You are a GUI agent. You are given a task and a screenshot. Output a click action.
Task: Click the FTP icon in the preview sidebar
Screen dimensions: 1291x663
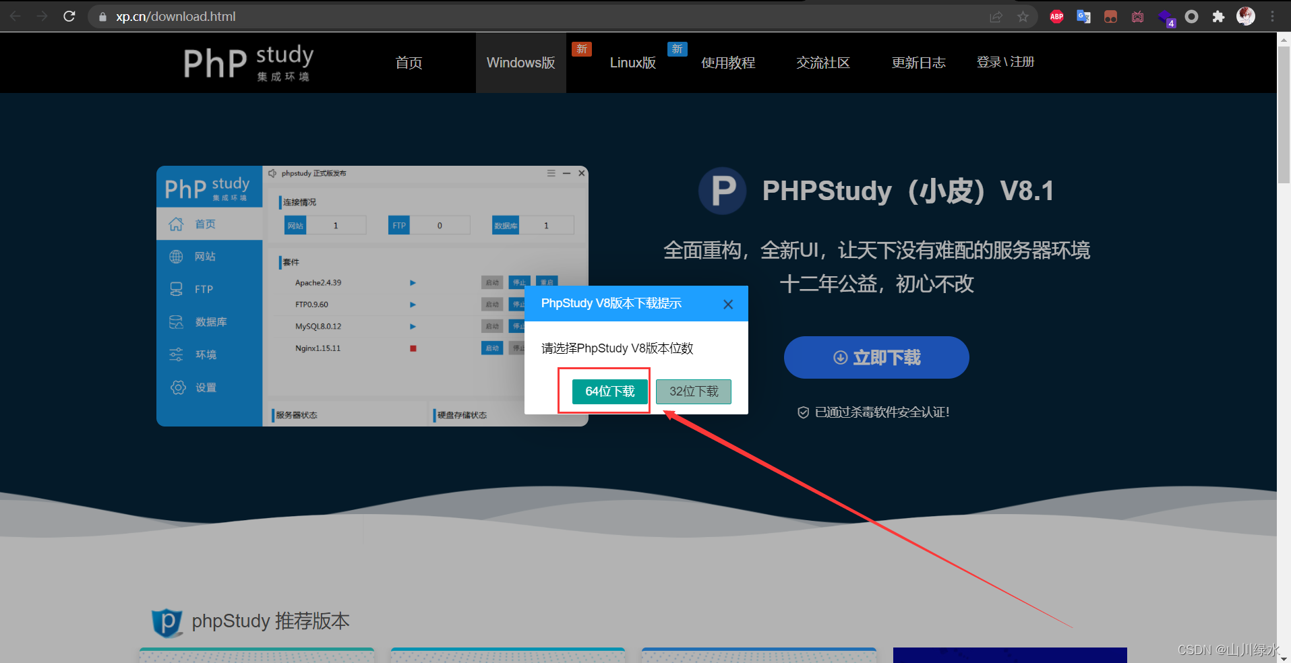(176, 289)
